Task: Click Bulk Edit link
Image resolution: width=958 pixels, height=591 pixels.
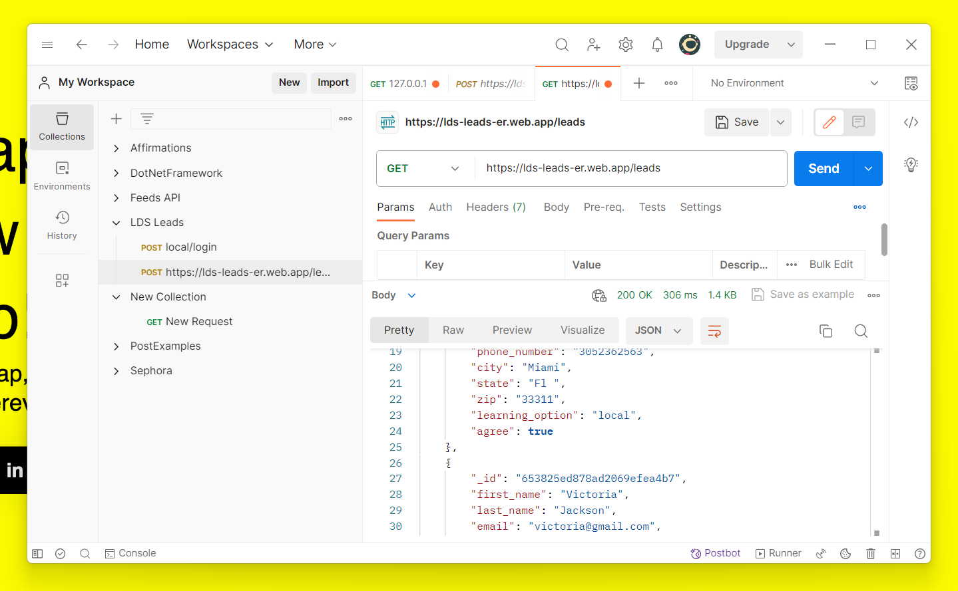Action: (831, 265)
